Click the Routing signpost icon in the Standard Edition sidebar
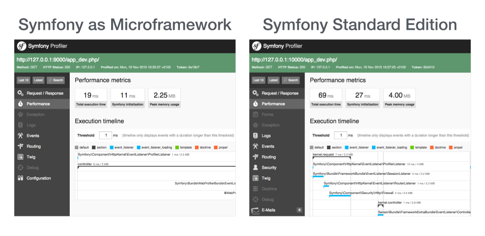The image size is (485, 236). 256,157
